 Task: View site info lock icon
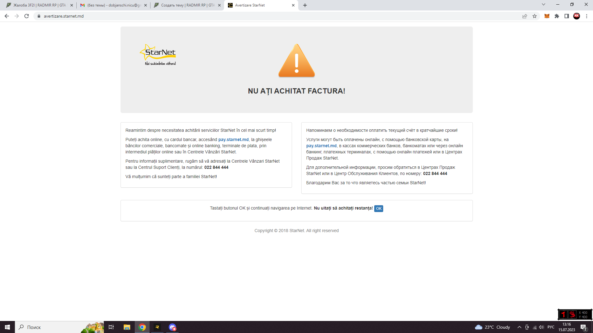coord(39,16)
